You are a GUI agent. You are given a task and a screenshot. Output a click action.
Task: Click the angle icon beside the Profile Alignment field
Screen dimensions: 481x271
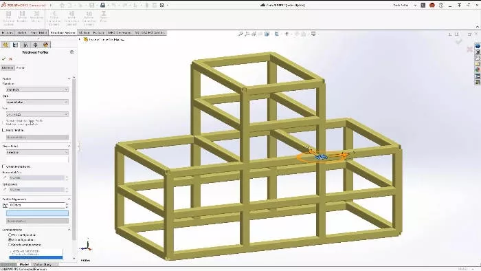pyautogui.click(x=5, y=205)
